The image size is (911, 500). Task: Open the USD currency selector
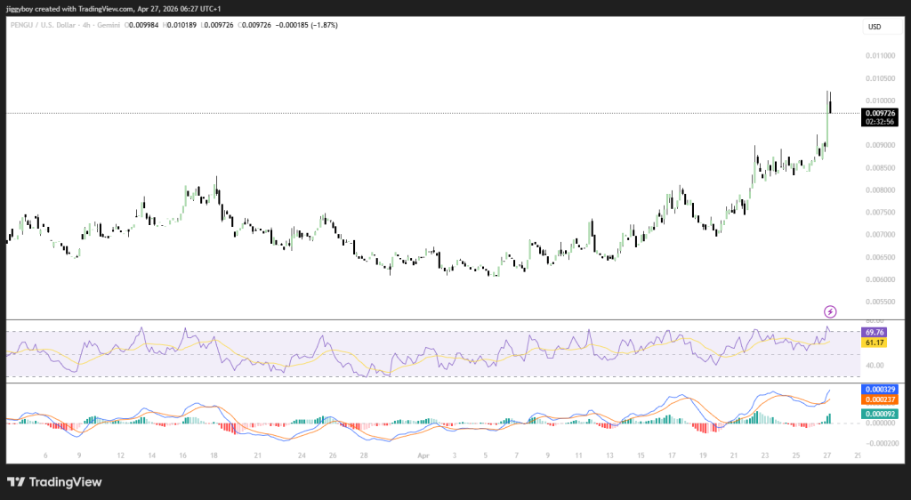[875, 28]
